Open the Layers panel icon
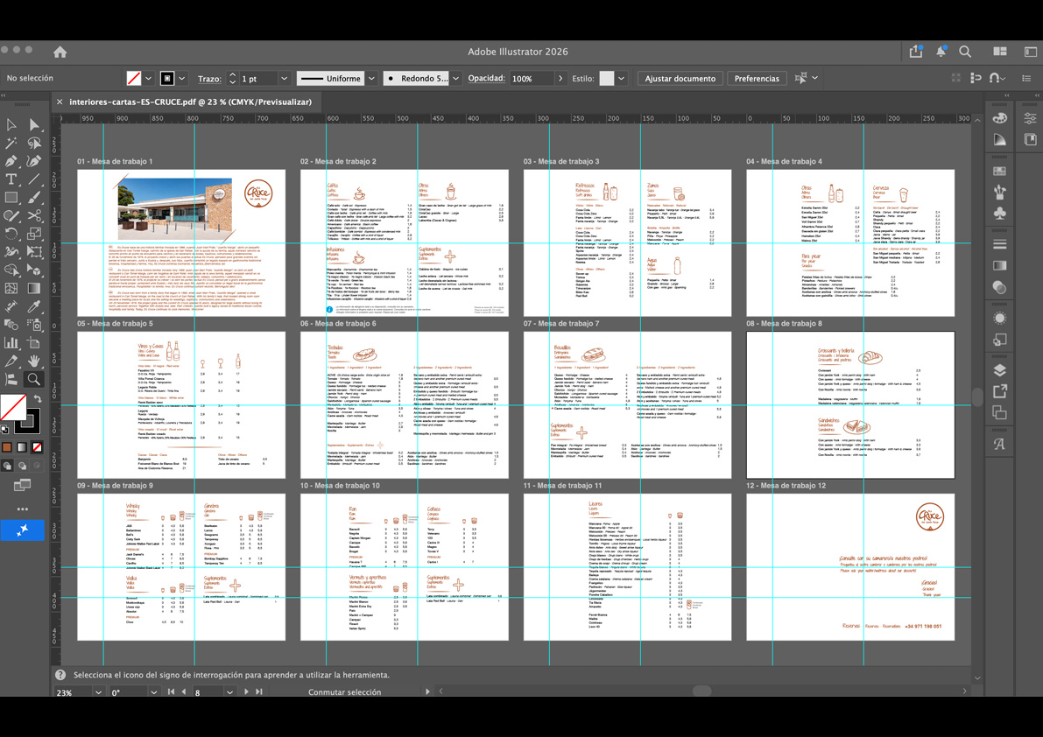 point(1000,370)
